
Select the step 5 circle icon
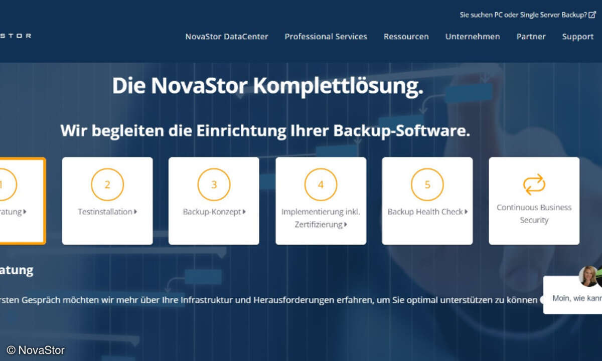tap(427, 185)
